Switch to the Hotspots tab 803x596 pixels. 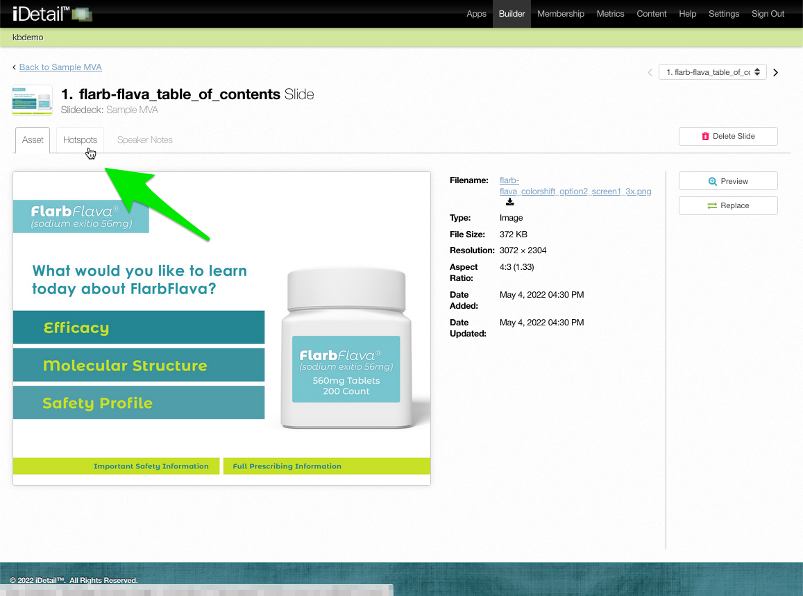80,139
